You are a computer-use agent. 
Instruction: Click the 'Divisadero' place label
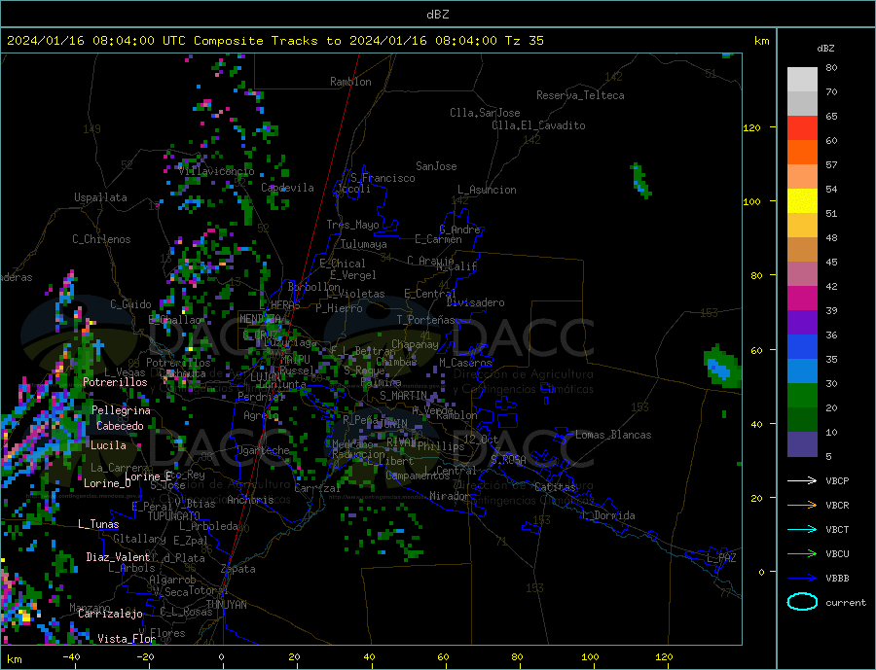[475, 302]
